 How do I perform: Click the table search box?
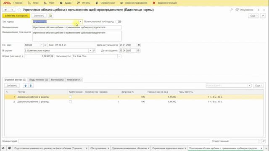point(227,86)
